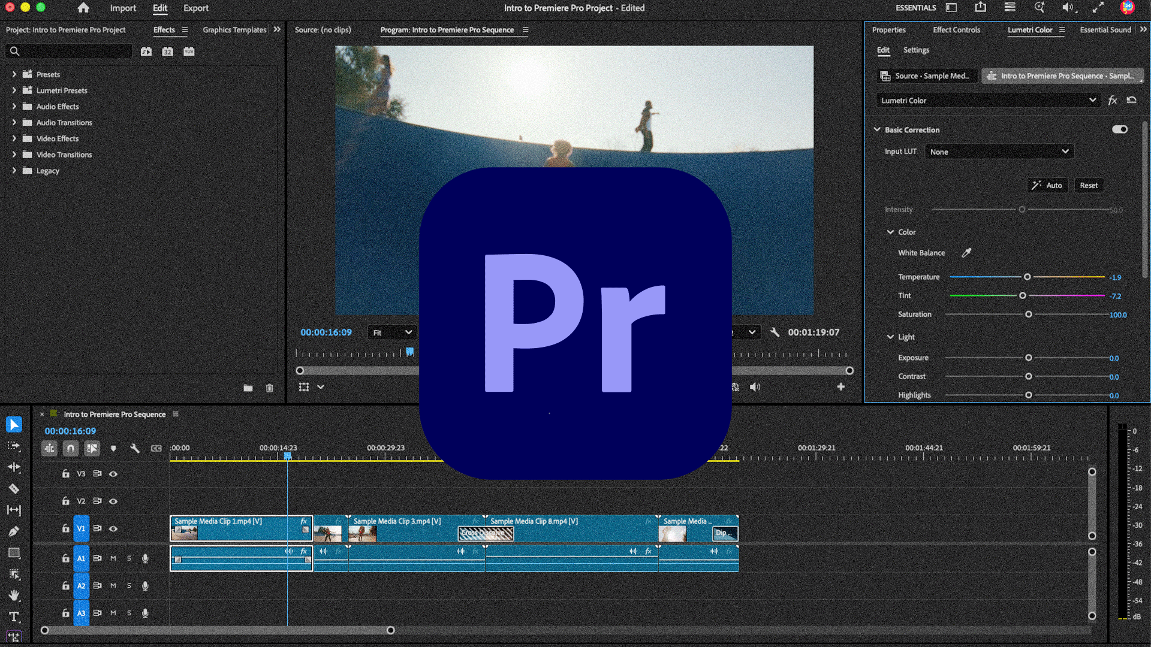The image size is (1151, 647).
Task: Select the Rectangle tool
Action: (14, 553)
